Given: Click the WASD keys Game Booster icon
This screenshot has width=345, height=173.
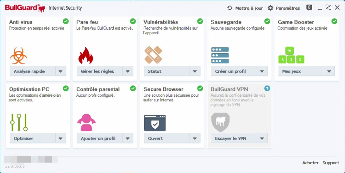Looking at the screenshot, I should (x=291, y=55).
